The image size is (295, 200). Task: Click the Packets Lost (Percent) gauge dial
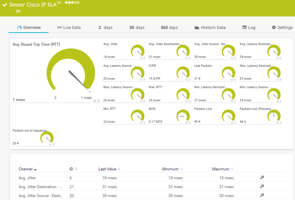(x=274, y=115)
